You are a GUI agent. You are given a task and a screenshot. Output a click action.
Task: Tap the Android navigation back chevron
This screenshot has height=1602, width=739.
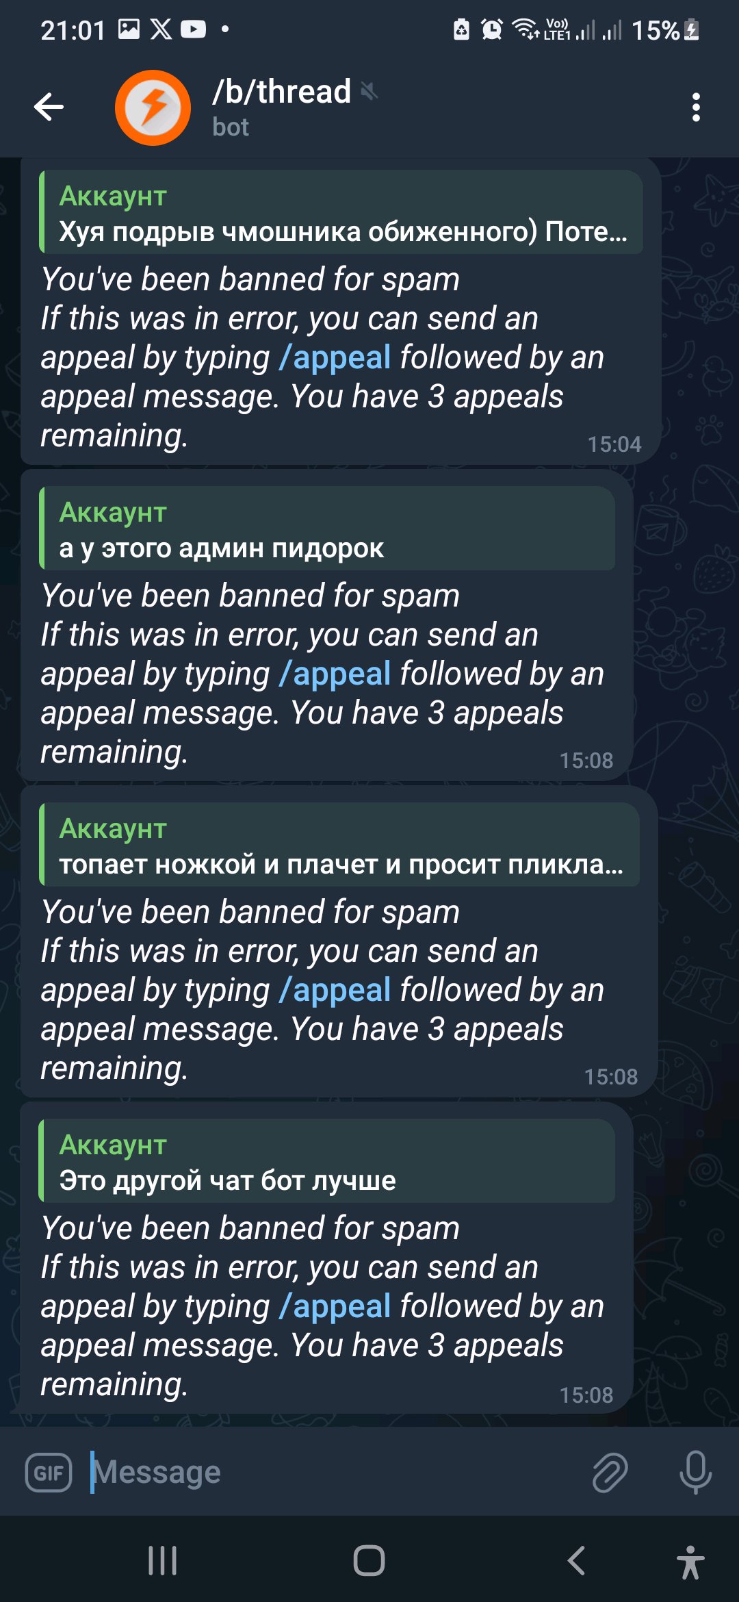coord(576,1561)
